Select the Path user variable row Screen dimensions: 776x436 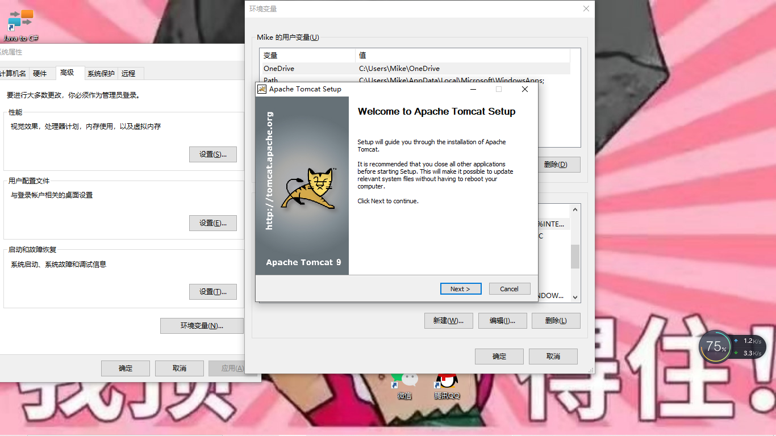(415, 80)
